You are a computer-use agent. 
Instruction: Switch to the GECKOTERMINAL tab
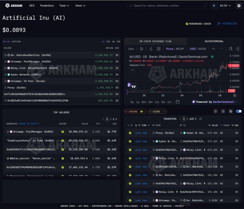[214, 41]
